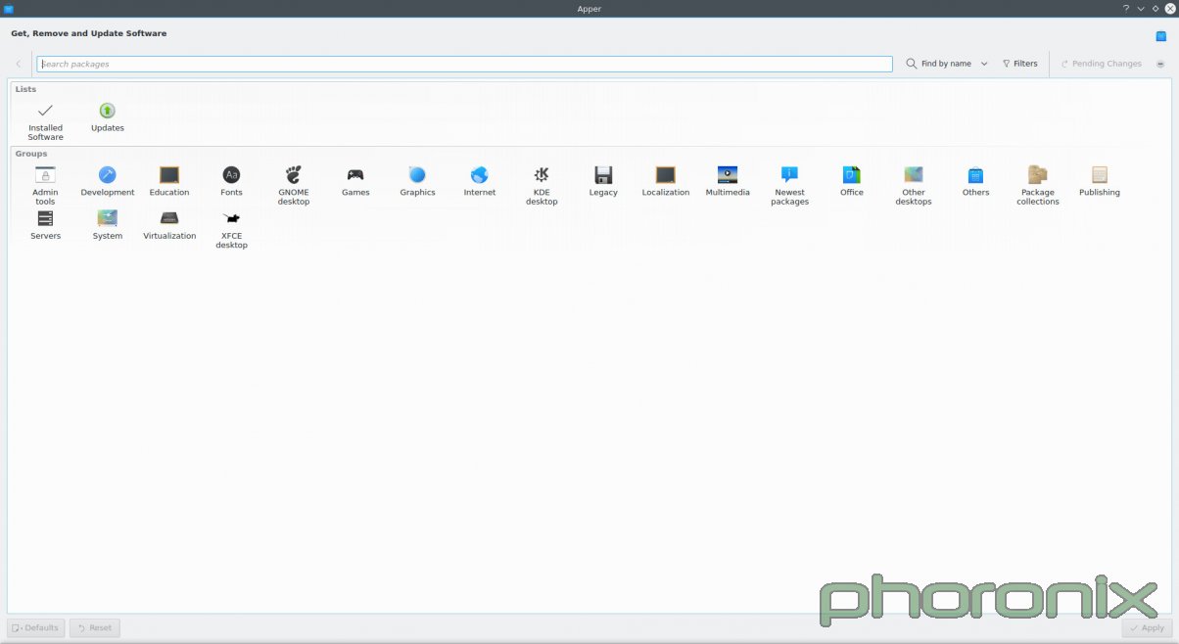Browse the Development group
Image resolution: width=1179 pixels, height=644 pixels.
click(107, 181)
